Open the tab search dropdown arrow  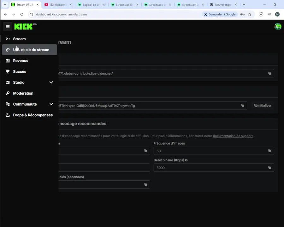(x=5, y=4)
